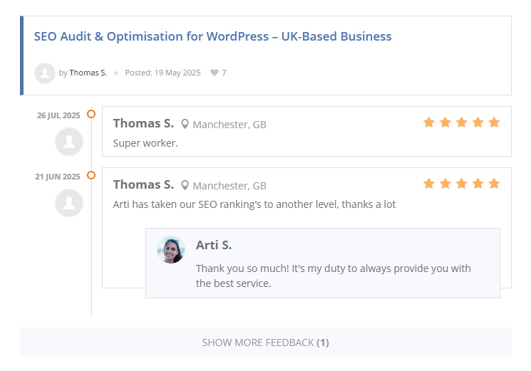The height and width of the screenshot is (371, 531).
Task: Open the SEO Audit & Optimisation job title
Action: click(212, 36)
